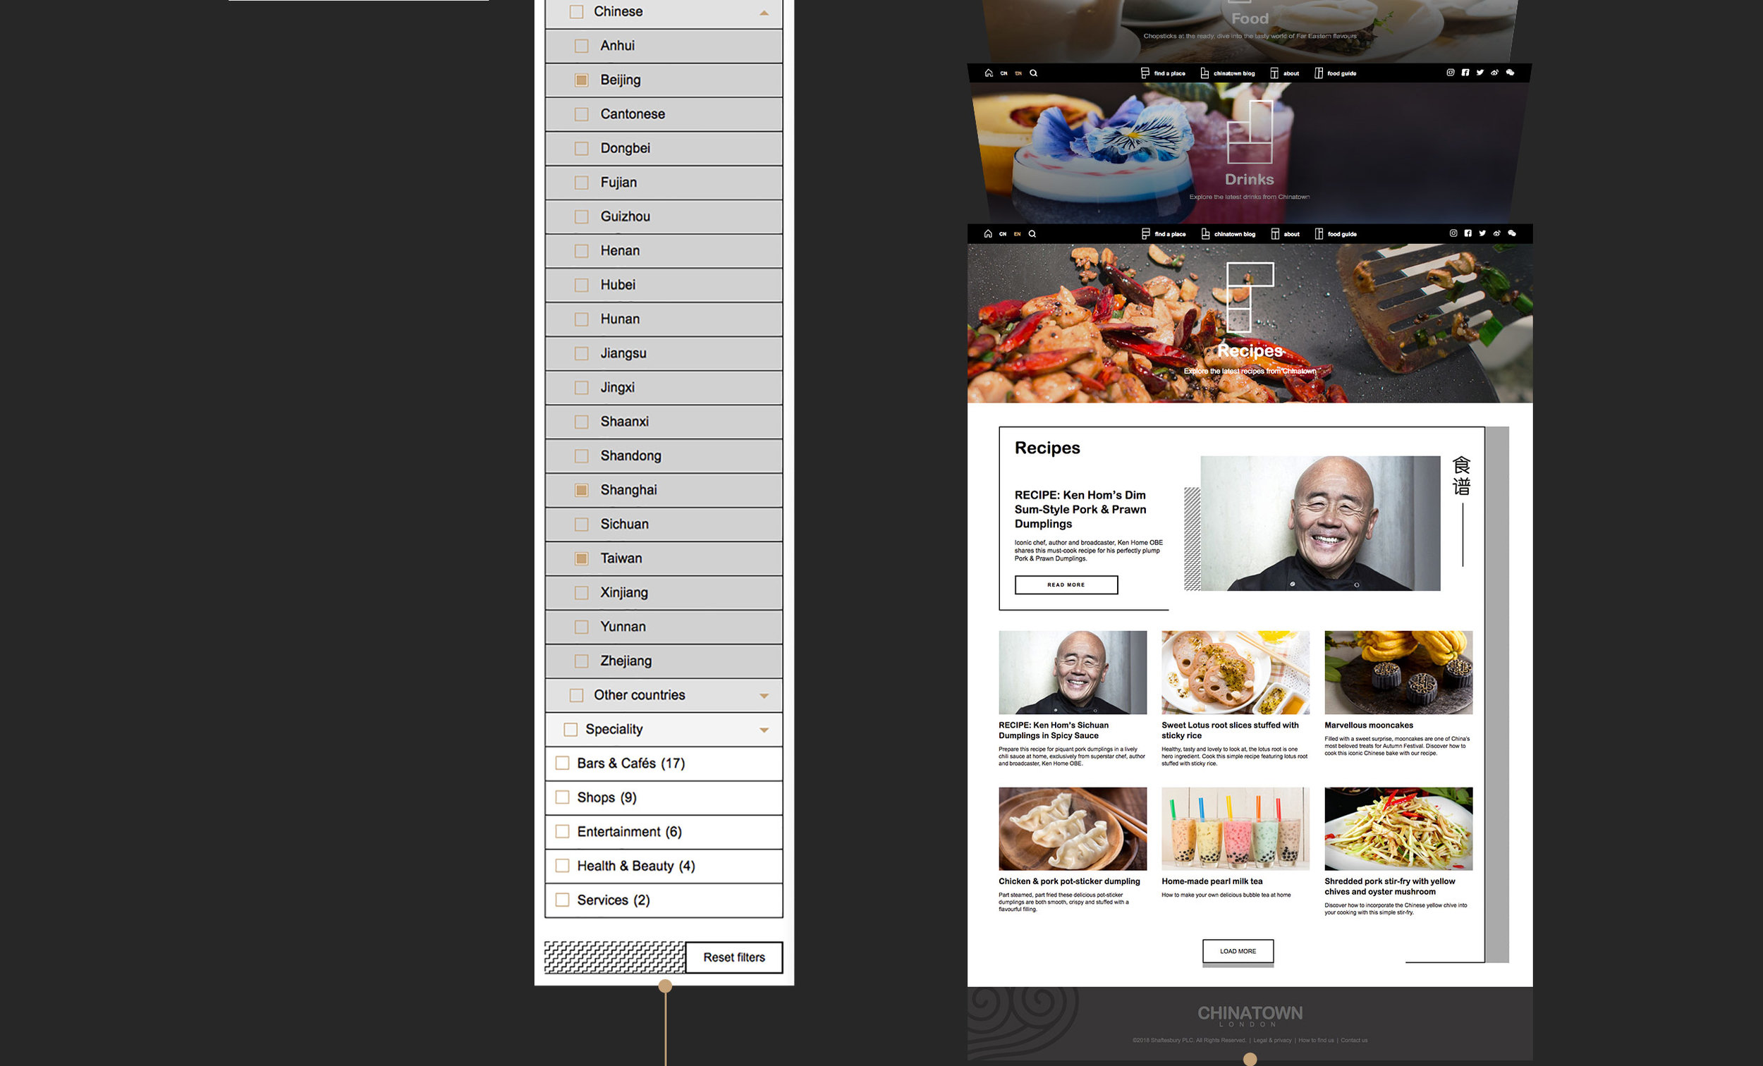Open the Weibo social media icon

[1497, 233]
